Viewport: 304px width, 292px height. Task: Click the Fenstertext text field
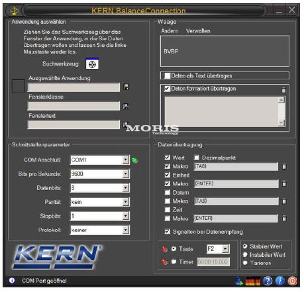point(74,124)
